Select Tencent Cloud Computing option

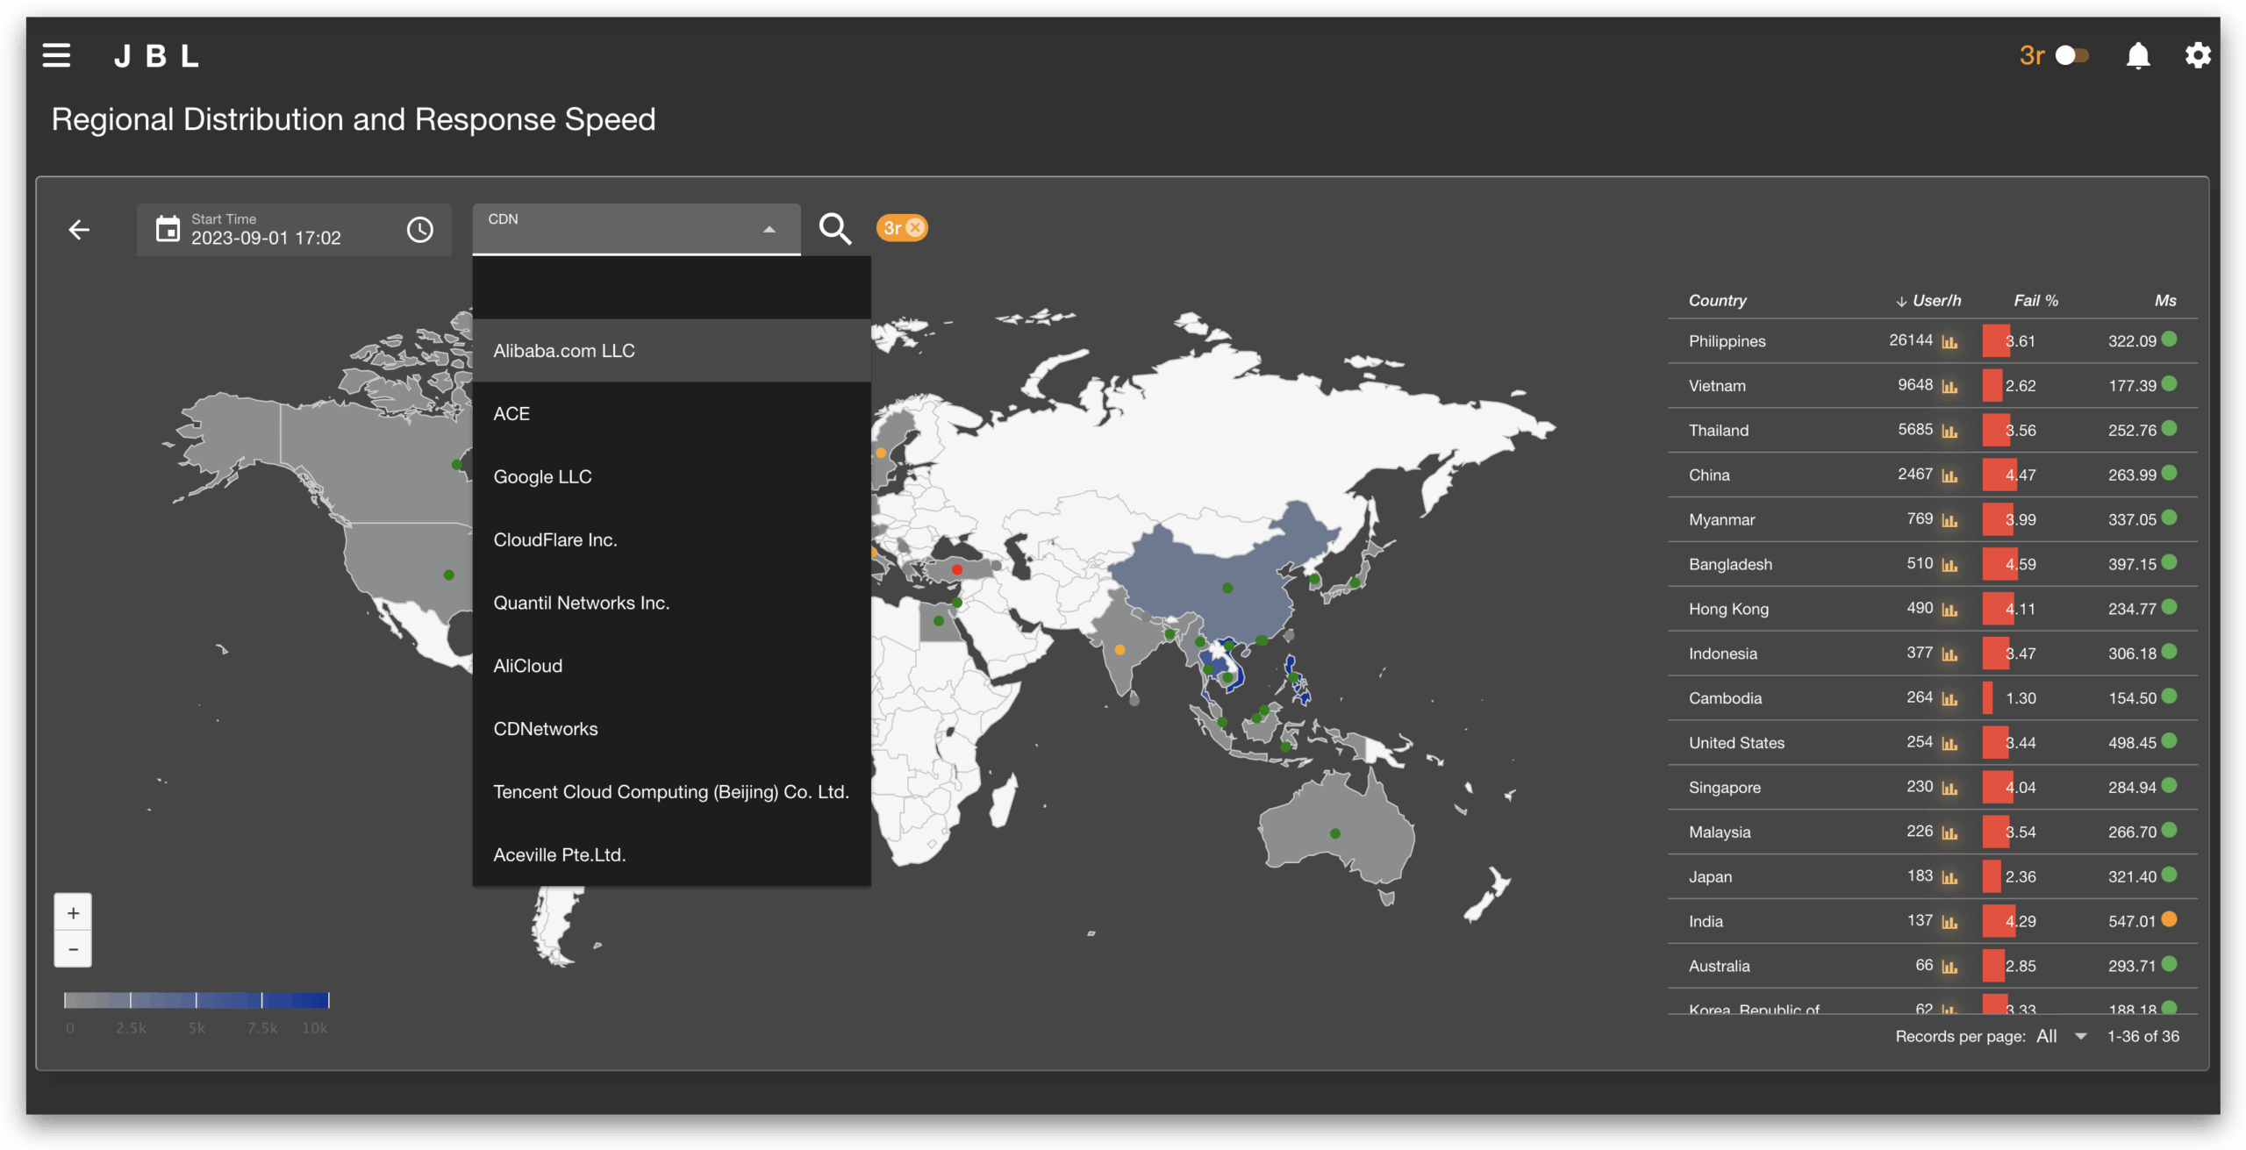671,791
